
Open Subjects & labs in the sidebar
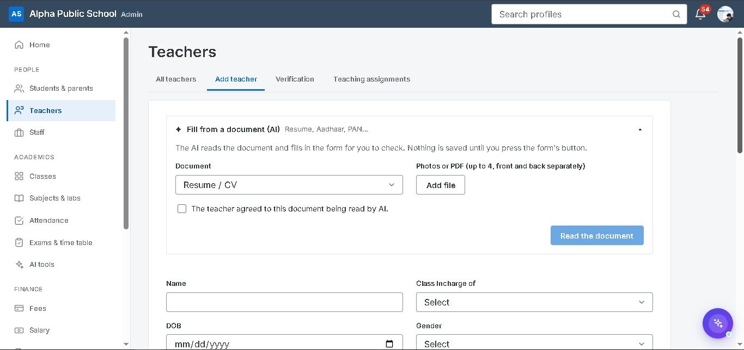pyautogui.click(x=61, y=198)
